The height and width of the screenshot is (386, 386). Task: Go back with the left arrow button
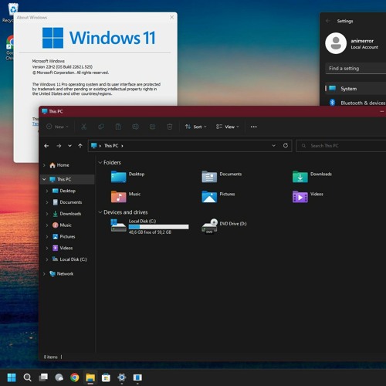tap(46, 146)
